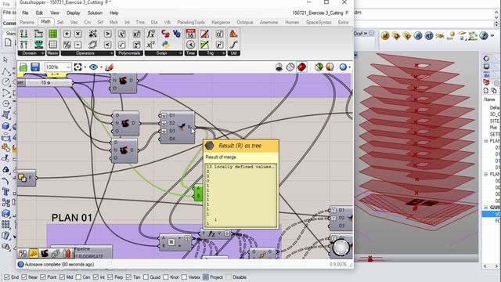Screen dimensions: 501x282
Task: Click the Preview Selected Objects green icon
Action: click(x=319, y=67)
